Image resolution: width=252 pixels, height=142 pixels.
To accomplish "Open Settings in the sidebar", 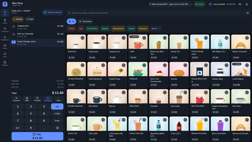I will tap(5, 63).
